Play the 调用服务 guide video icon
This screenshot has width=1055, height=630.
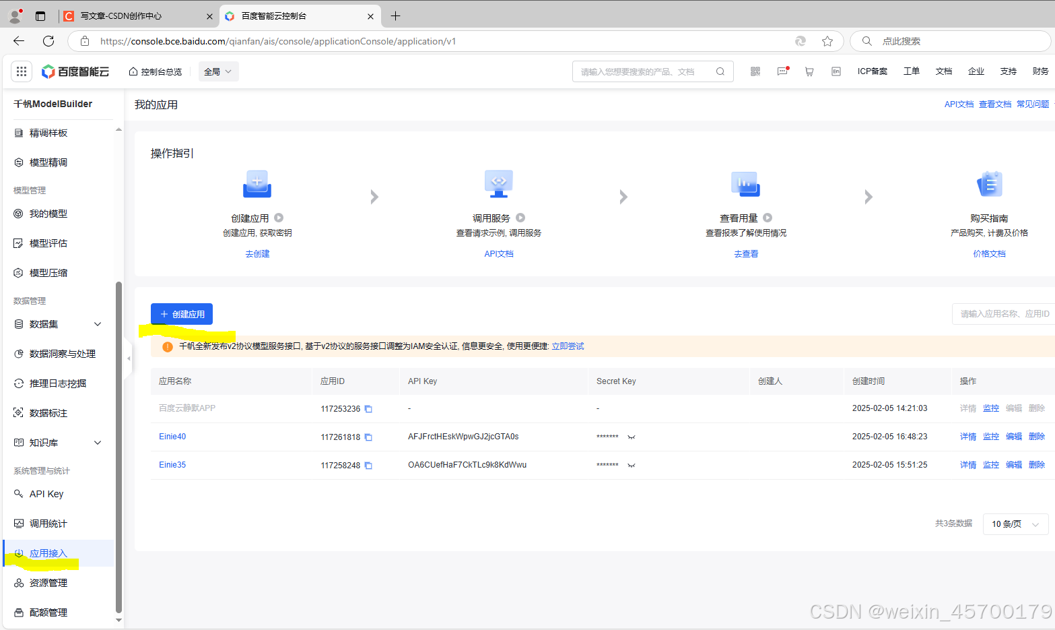click(520, 218)
